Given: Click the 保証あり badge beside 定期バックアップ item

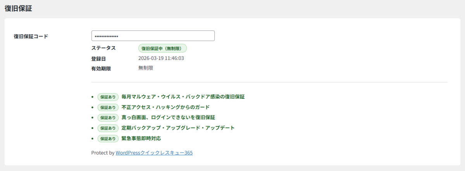Looking at the screenshot, I should click(x=108, y=128).
